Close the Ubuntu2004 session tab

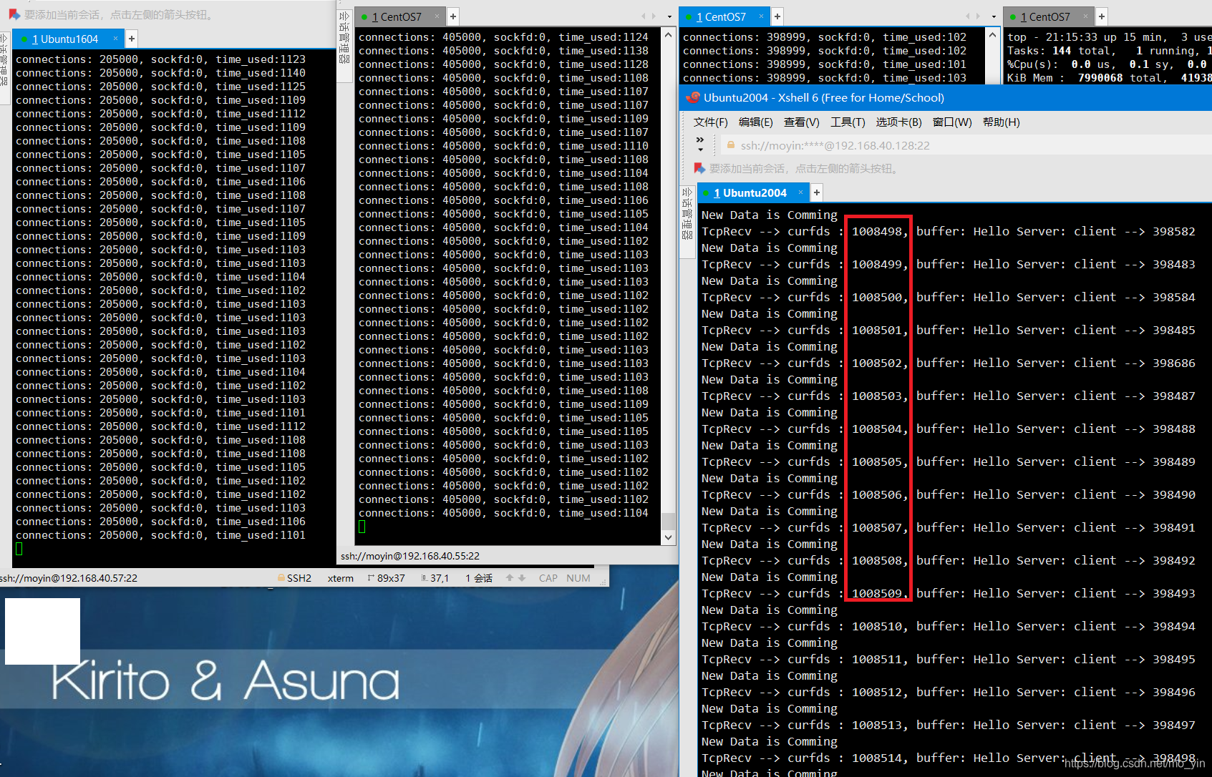tap(801, 192)
